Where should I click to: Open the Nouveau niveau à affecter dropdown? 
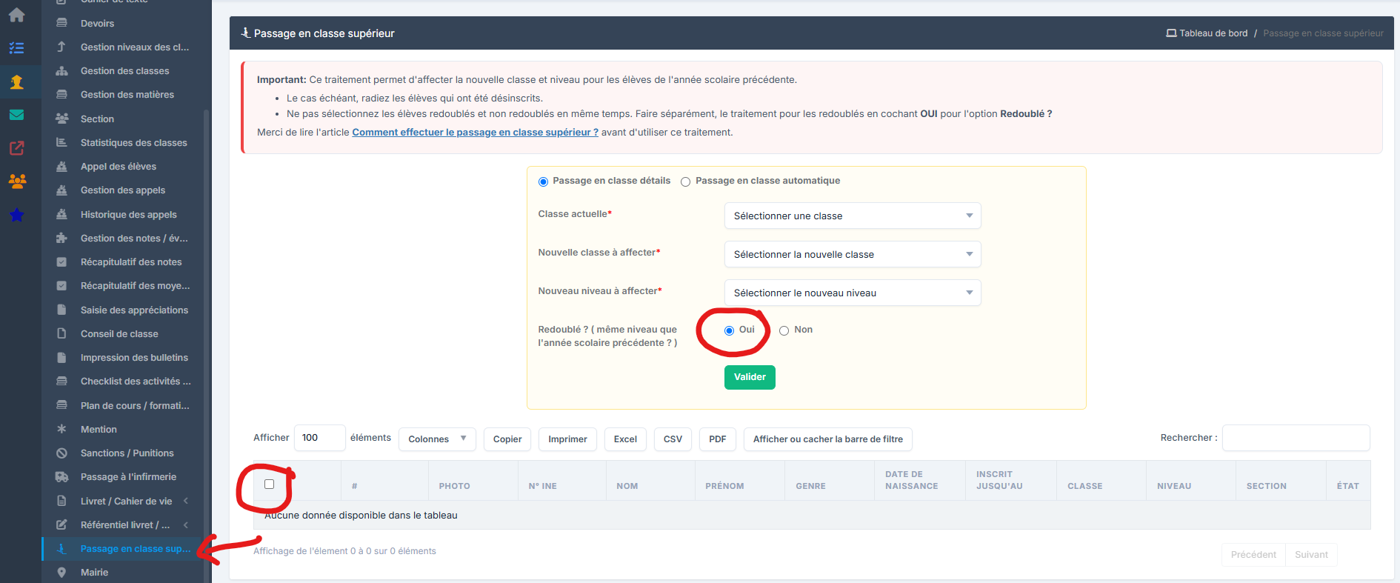coord(853,293)
